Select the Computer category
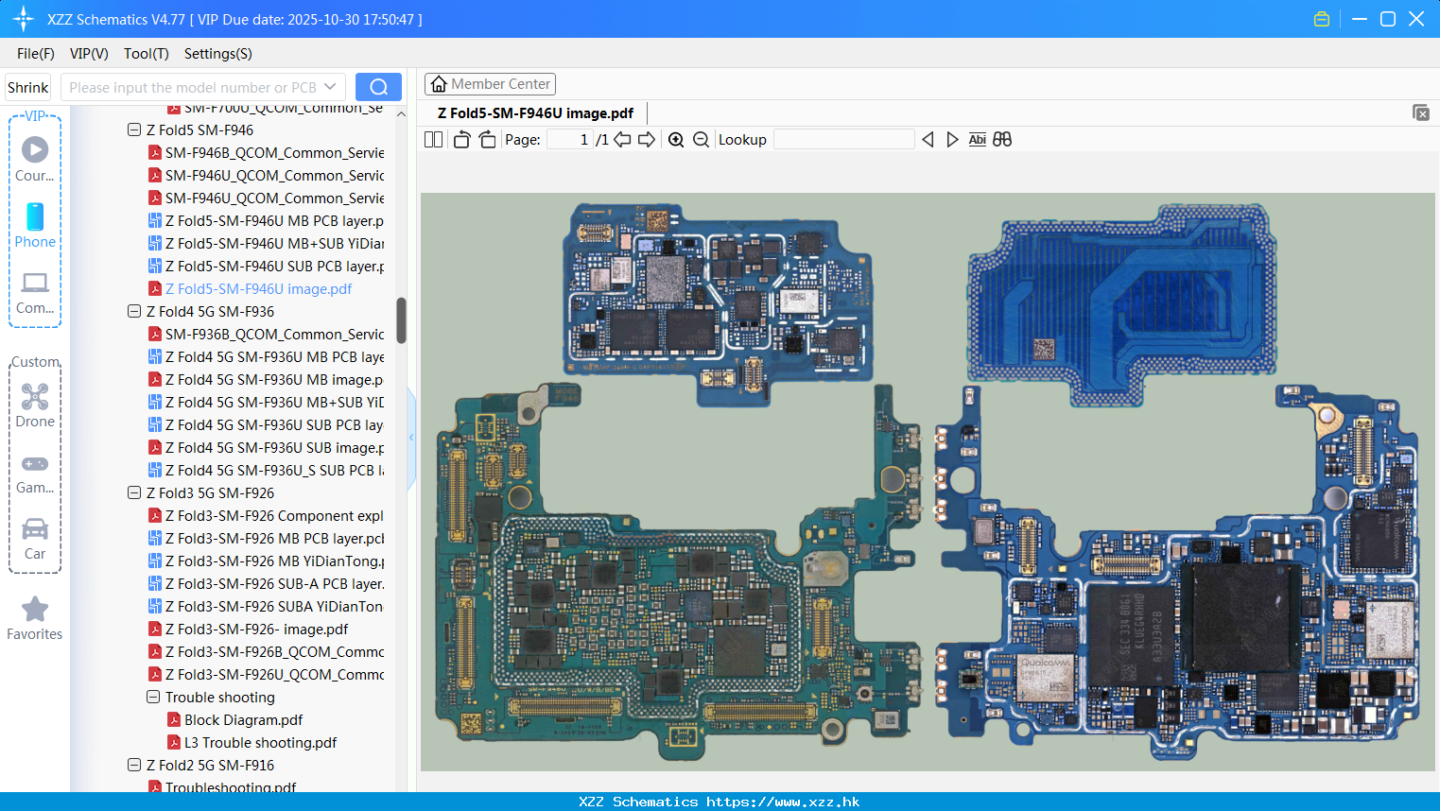Viewport: 1440px width, 811px height. 35,292
